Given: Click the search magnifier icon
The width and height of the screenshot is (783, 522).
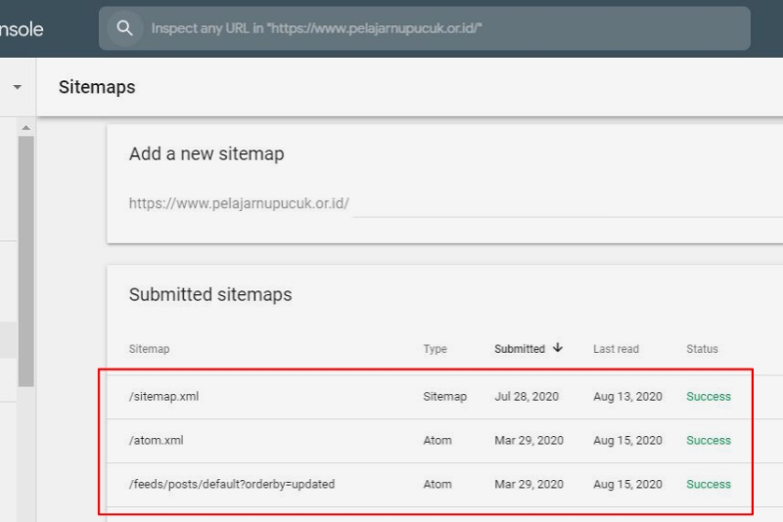Looking at the screenshot, I should (x=124, y=28).
